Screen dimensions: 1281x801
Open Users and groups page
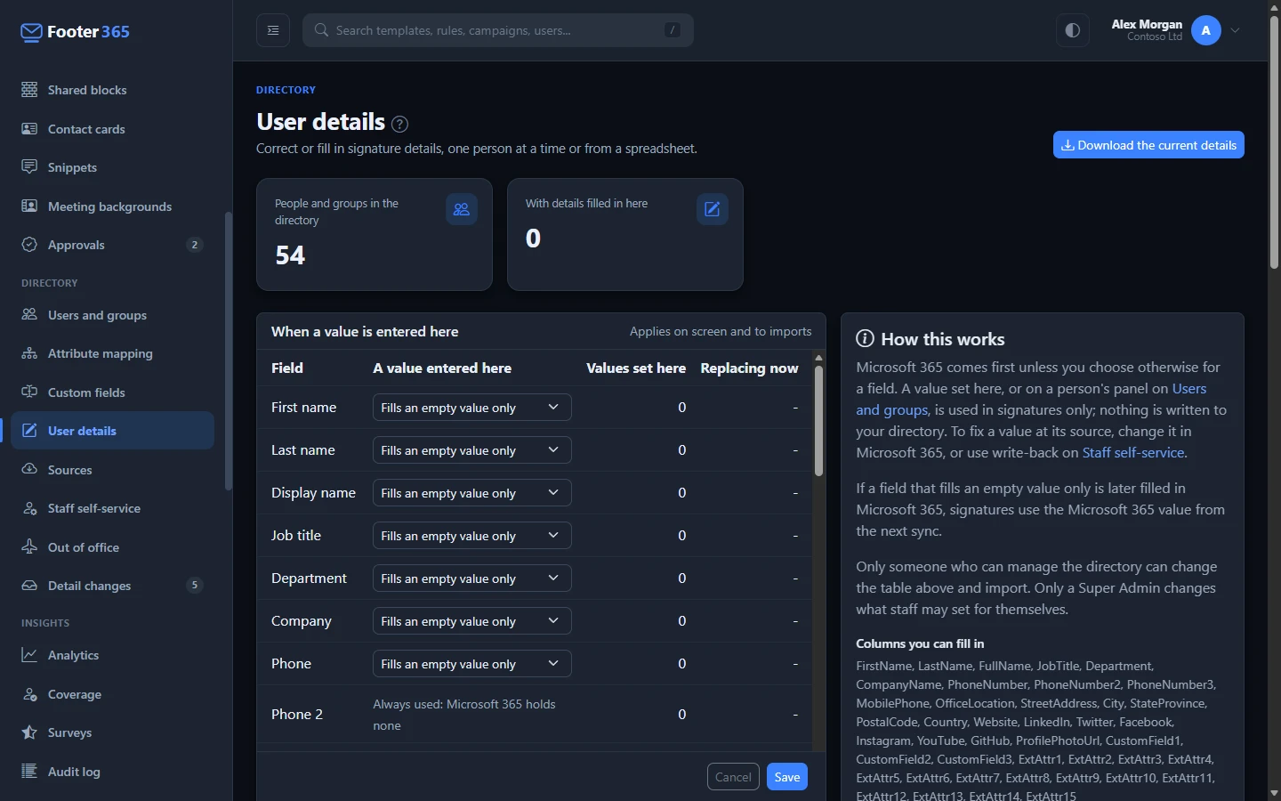(x=112, y=315)
